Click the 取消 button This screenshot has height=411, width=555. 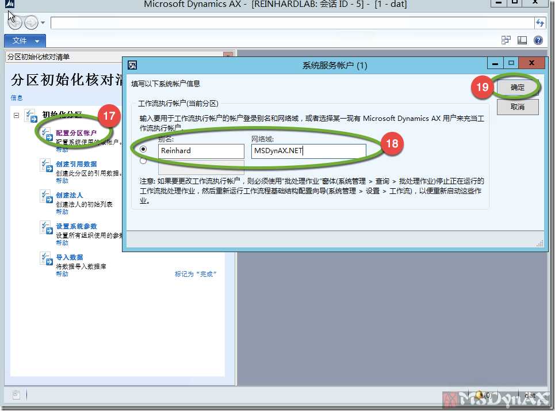click(x=518, y=107)
